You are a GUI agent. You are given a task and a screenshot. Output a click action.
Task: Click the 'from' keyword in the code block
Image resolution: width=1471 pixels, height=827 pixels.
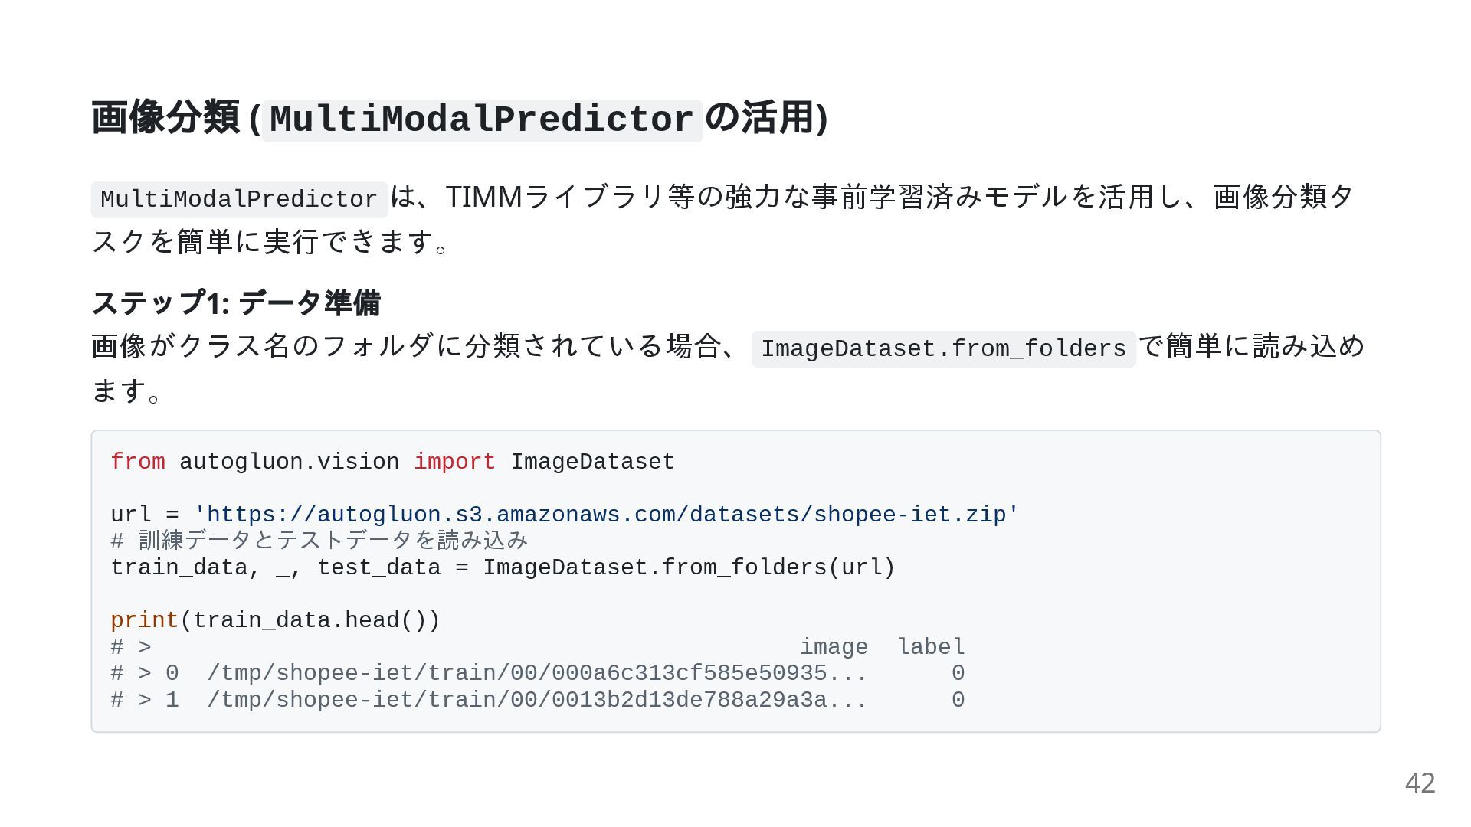(x=138, y=462)
